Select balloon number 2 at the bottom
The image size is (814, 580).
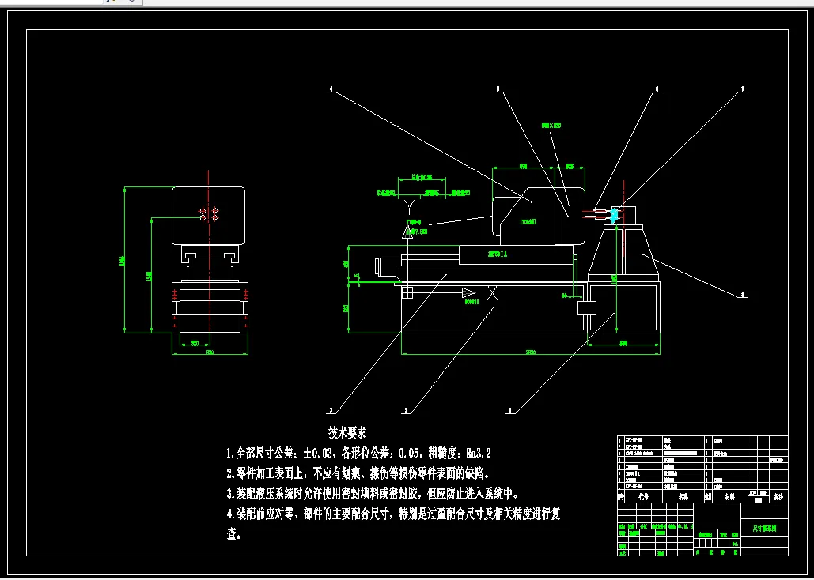point(406,411)
